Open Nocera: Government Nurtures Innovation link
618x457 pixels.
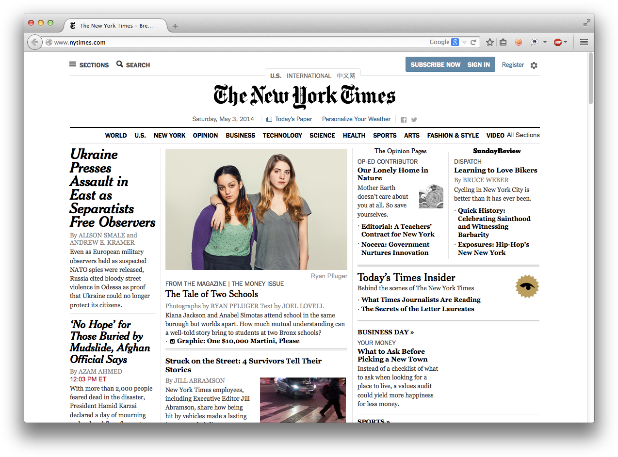(x=395, y=249)
